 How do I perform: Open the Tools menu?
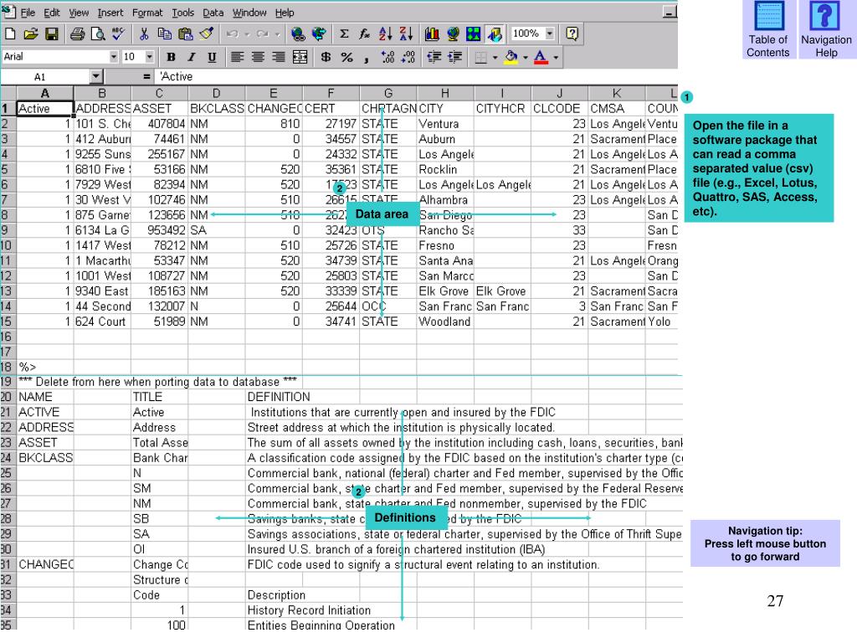[x=182, y=13]
